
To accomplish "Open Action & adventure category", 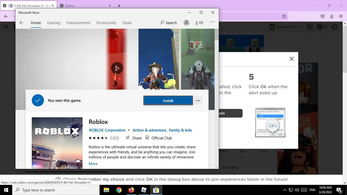I will coord(149,130).
